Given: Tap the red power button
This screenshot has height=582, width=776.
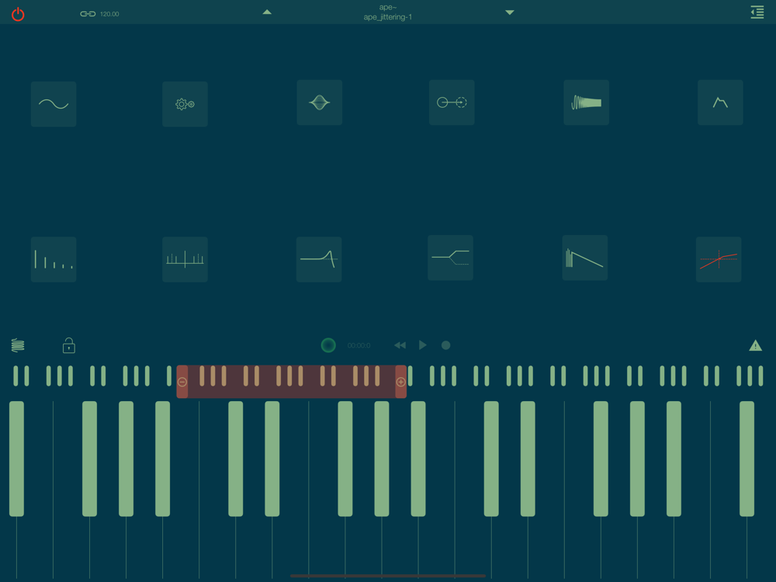Looking at the screenshot, I should [18, 14].
